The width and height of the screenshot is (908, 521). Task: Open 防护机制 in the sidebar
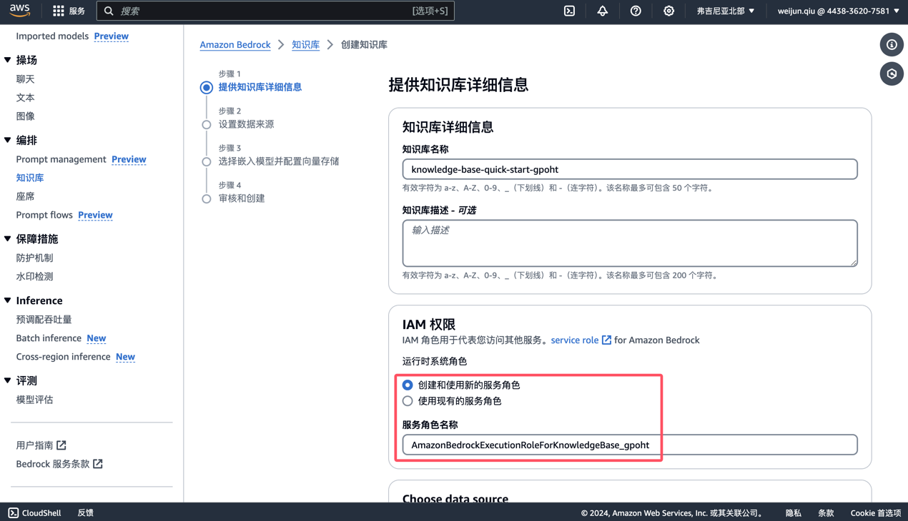pyautogui.click(x=34, y=258)
